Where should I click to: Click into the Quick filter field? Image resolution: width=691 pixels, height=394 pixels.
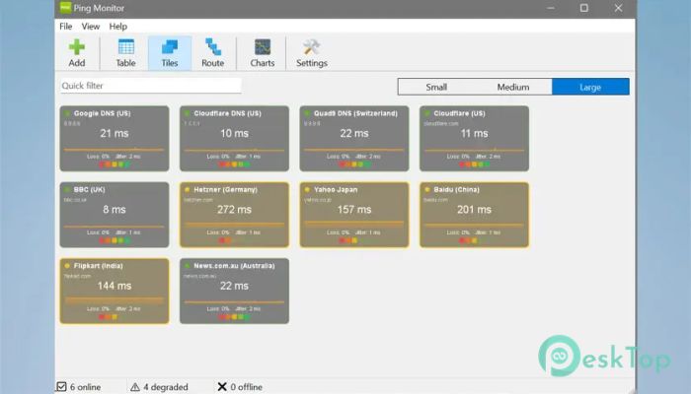(x=151, y=86)
